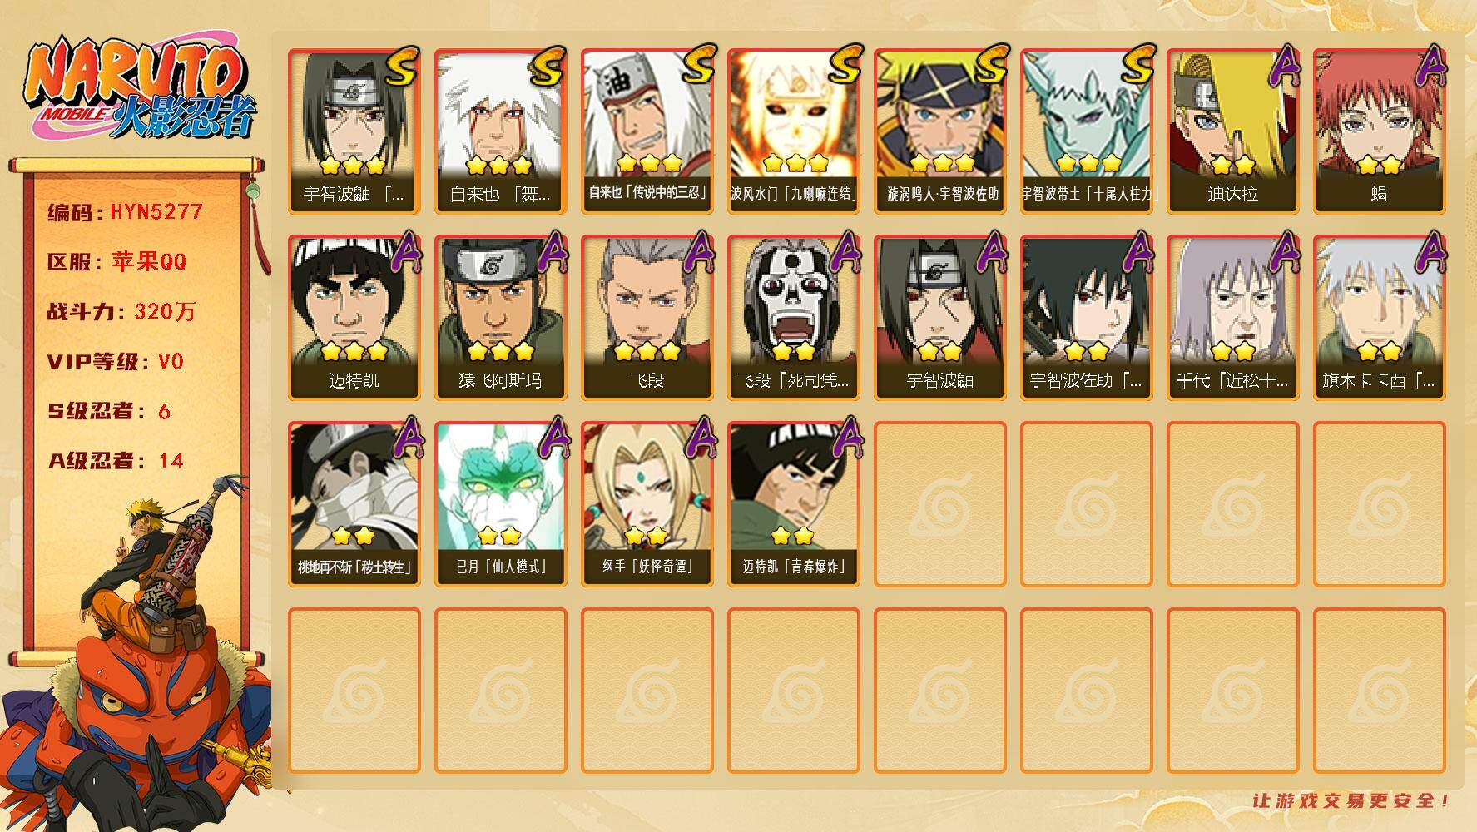Viewport: 1477px width, 832px height.
Task: Click the 让游戏交易更安全 slogan text
Action: pyautogui.click(x=1352, y=801)
